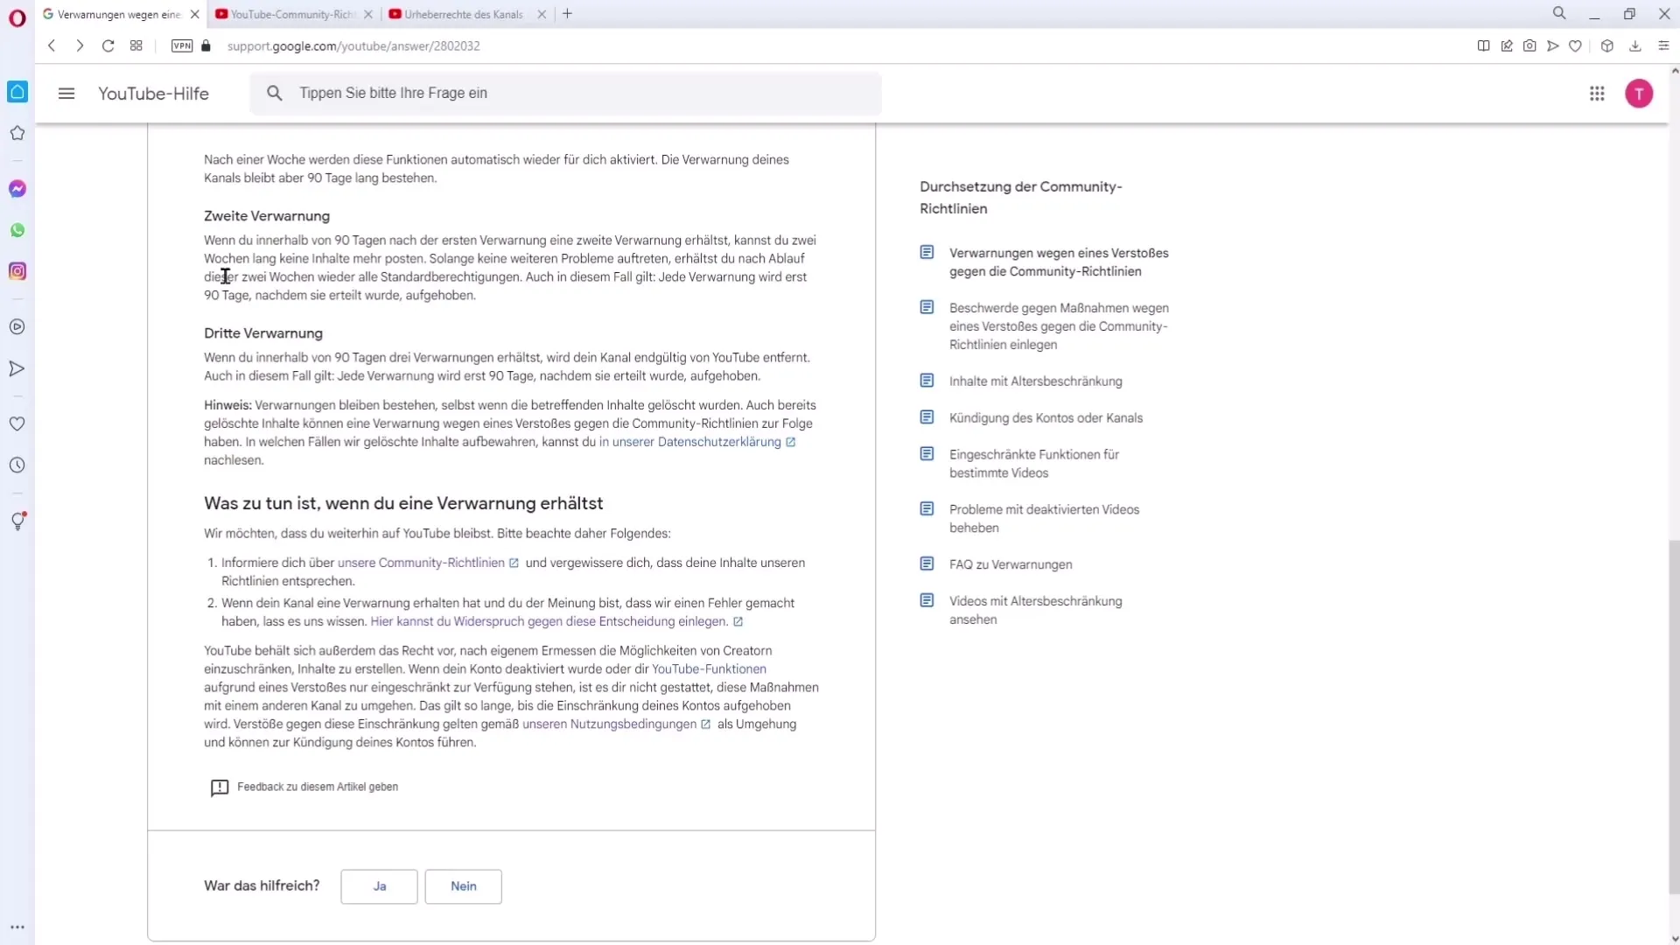Open the sidebar three-dot setup menu
Image resolution: width=1680 pixels, height=945 pixels.
[17, 927]
